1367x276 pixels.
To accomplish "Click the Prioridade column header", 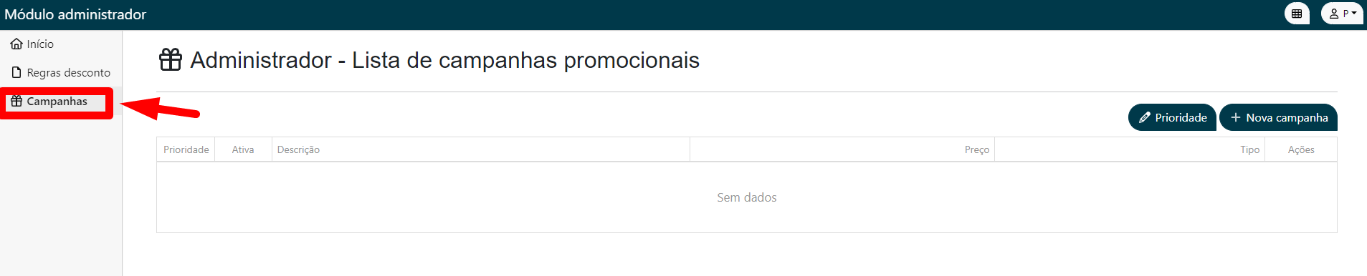I will click(x=186, y=149).
